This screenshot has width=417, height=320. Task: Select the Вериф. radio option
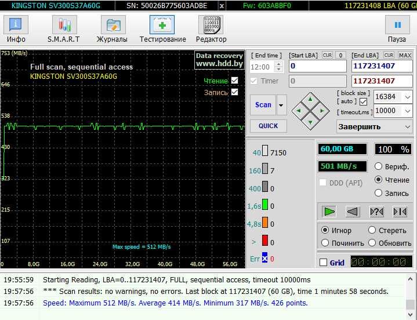[x=379, y=167]
